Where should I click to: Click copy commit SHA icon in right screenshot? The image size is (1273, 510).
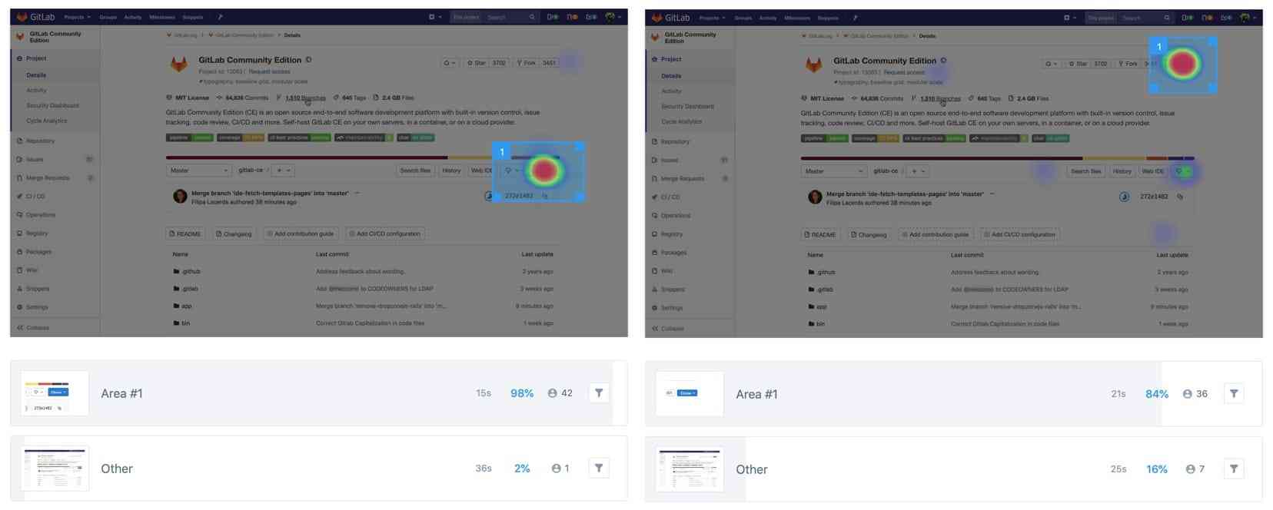pyautogui.click(x=1180, y=197)
